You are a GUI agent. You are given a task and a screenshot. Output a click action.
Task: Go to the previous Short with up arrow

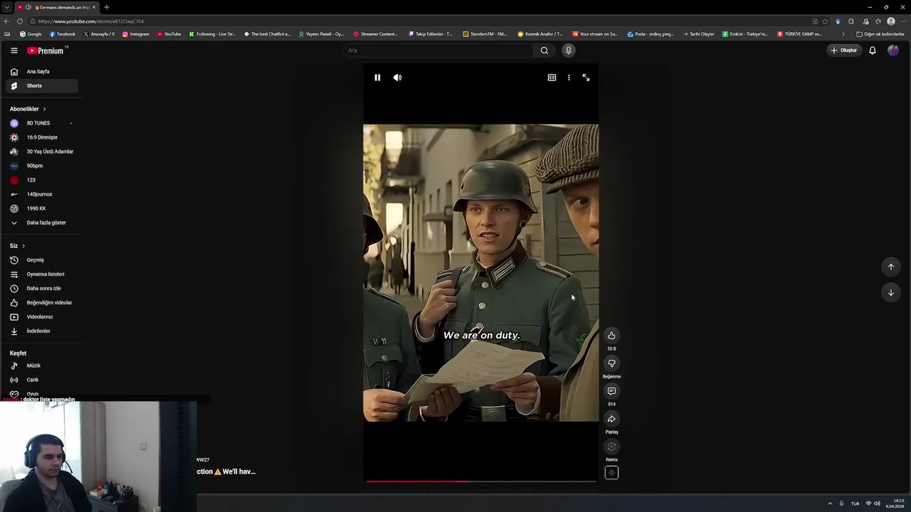(x=890, y=267)
